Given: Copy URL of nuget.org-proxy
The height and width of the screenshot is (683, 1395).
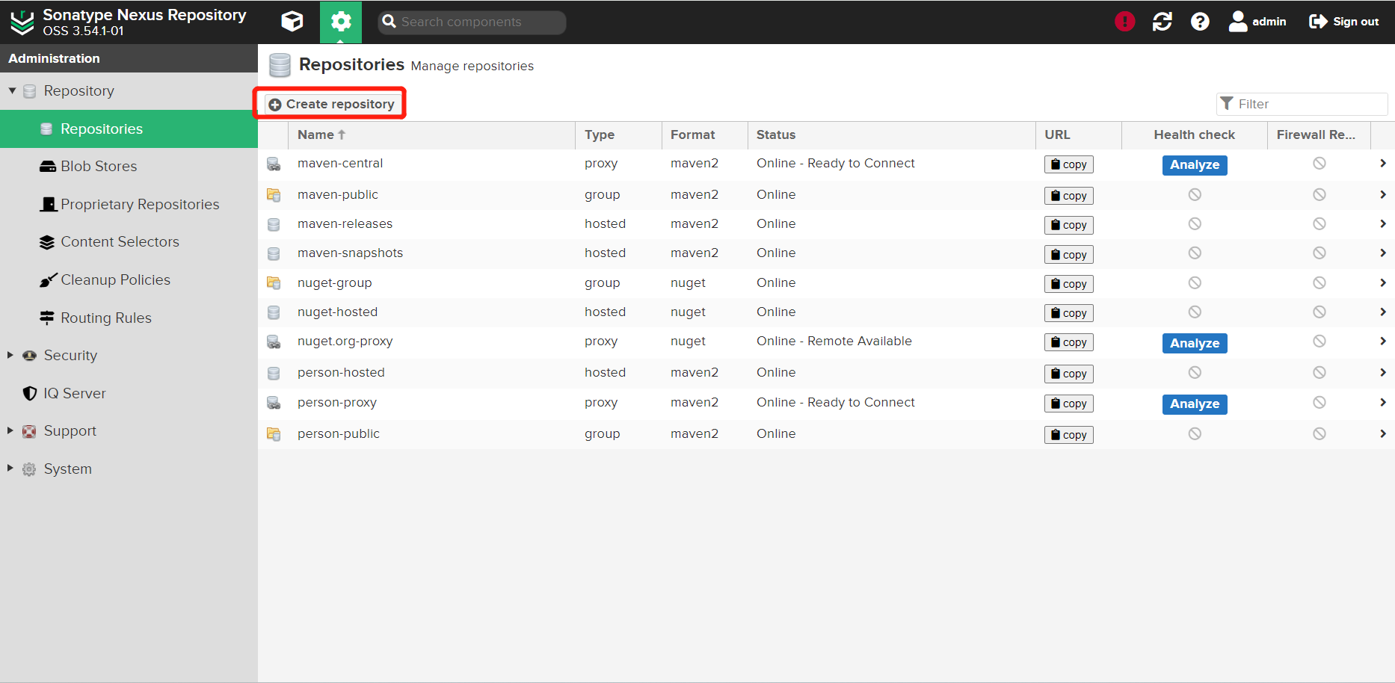Looking at the screenshot, I should (x=1068, y=342).
